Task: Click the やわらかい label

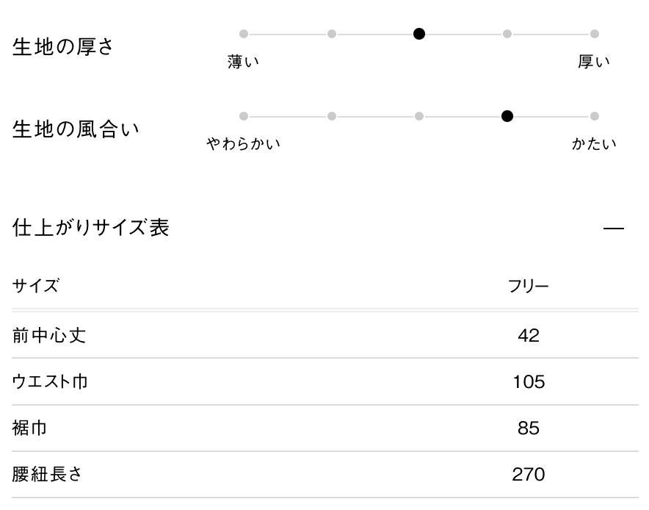Action: 244,144
